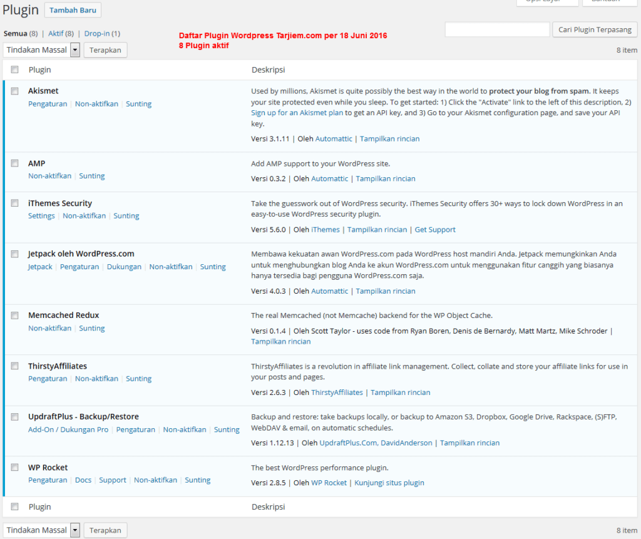The width and height of the screenshot is (641, 539).
Task: Toggle select-all checkbox in table header
Action: (x=15, y=69)
